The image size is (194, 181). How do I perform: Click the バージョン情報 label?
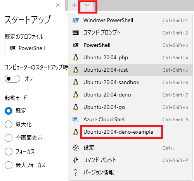(99, 172)
